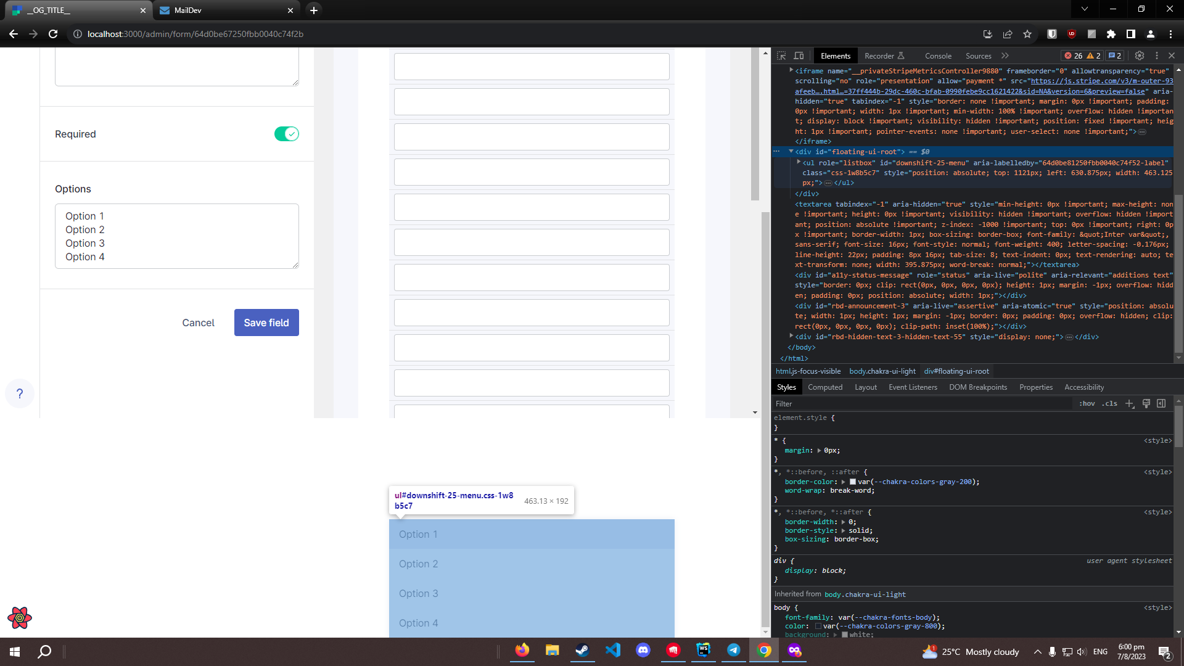The width and height of the screenshot is (1184, 666).
Task: Click the new style rule plus icon
Action: (x=1130, y=404)
